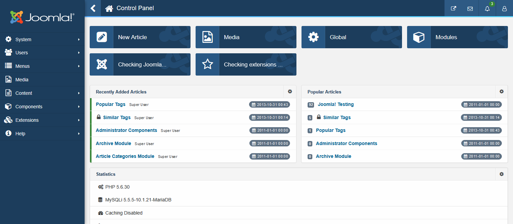Open the private messages envelope icon
Viewport: 513px width, 224px height.
click(x=470, y=8)
